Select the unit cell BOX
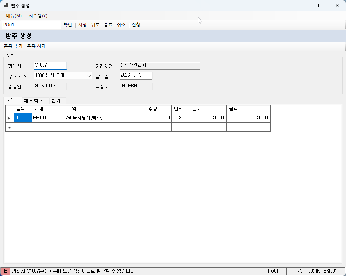Screen dimensions: 346x276 [181, 118]
